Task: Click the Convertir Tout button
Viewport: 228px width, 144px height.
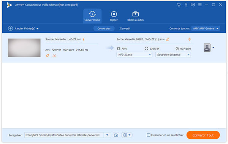Action: (x=203, y=135)
